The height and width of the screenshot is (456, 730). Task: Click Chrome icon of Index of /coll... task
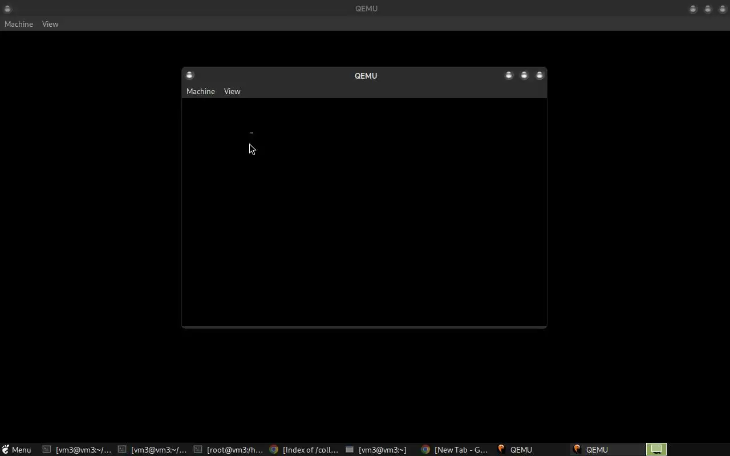click(274, 450)
